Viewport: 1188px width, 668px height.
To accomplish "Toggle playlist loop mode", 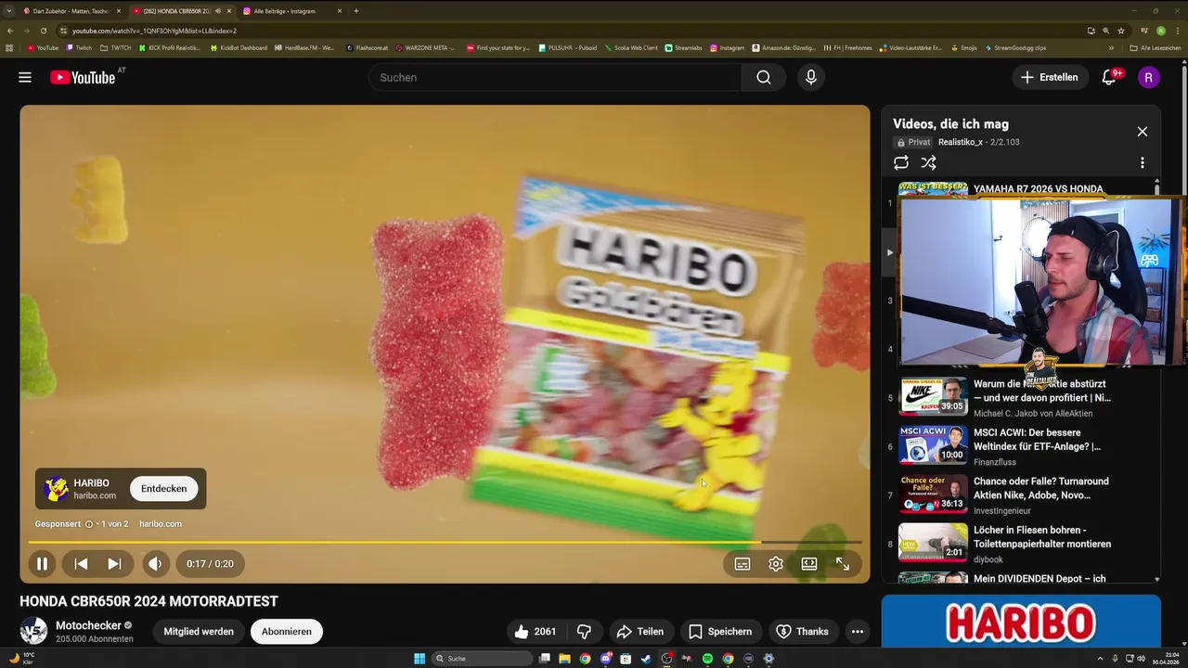I will click(x=901, y=162).
